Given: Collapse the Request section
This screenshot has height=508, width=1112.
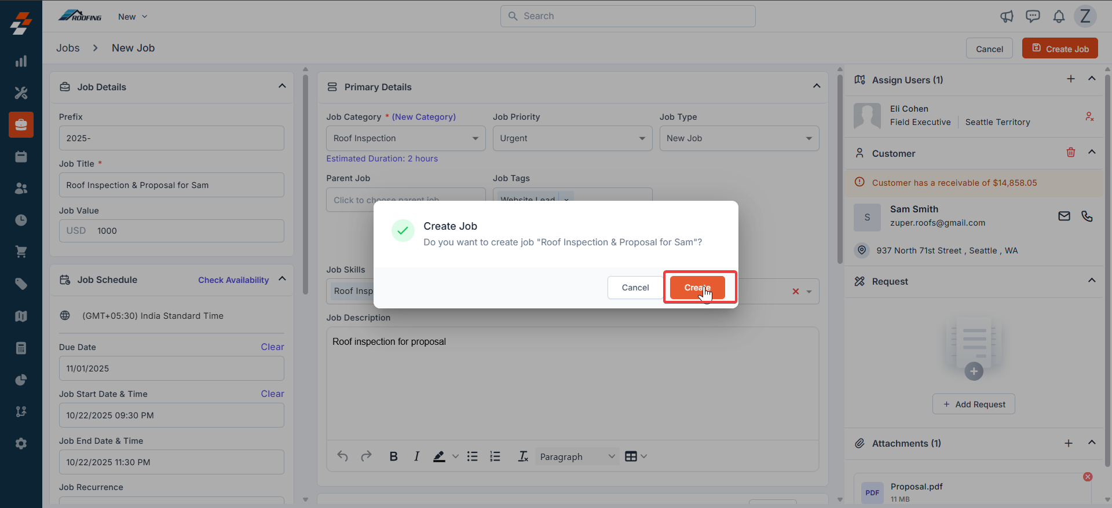Looking at the screenshot, I should [x=1092, y=281].
